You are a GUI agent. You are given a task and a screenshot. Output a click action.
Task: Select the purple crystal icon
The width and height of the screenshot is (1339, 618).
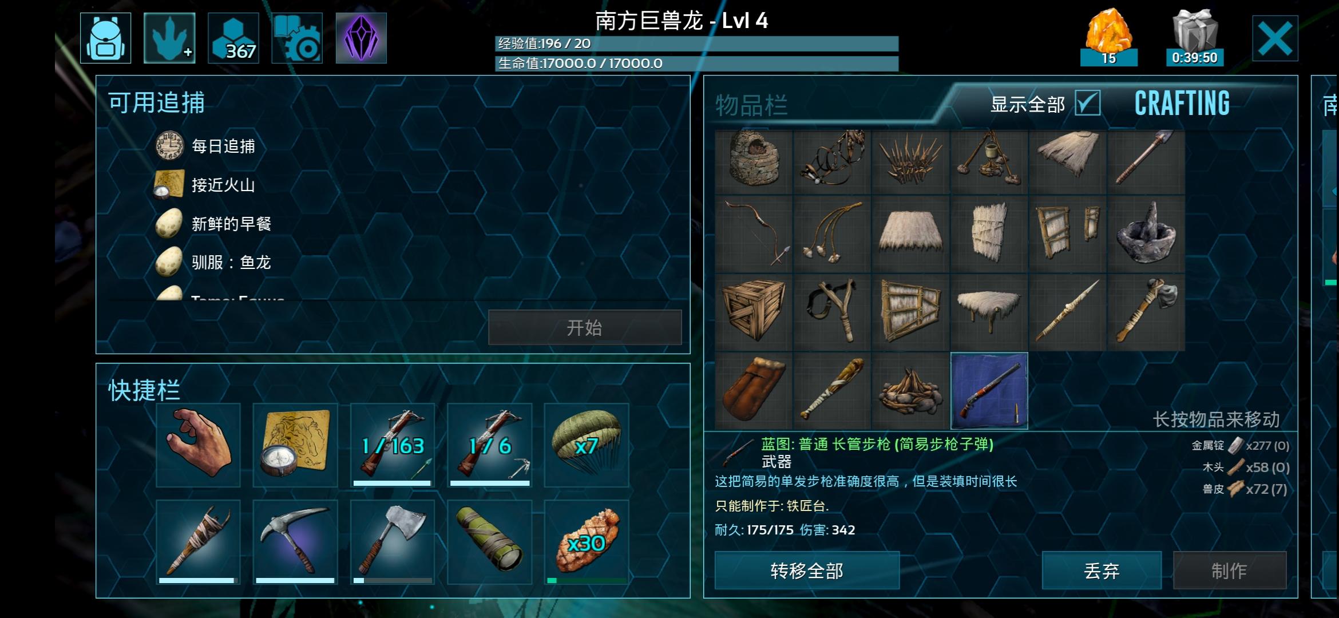(361, 38)
